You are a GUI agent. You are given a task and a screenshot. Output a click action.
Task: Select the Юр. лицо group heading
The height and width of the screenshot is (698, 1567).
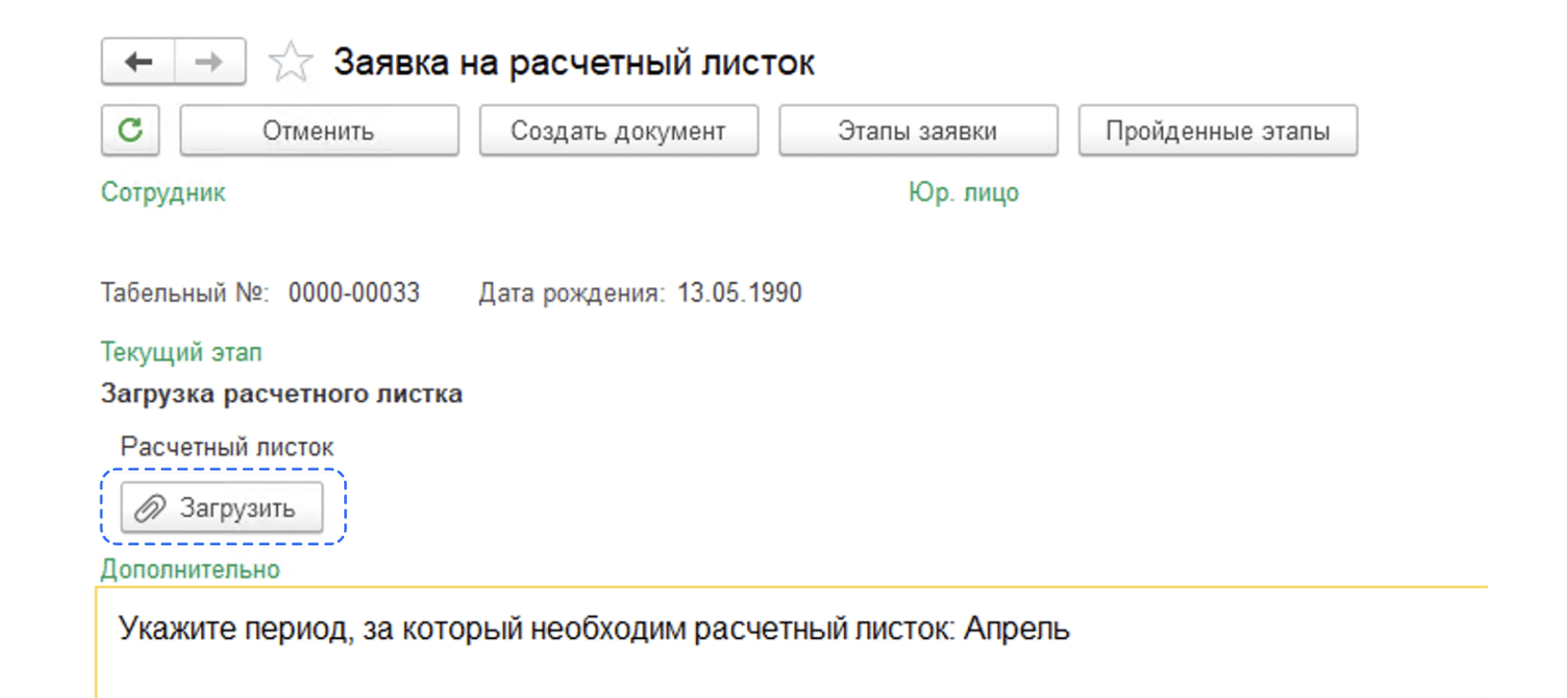(x=963, y=193)
